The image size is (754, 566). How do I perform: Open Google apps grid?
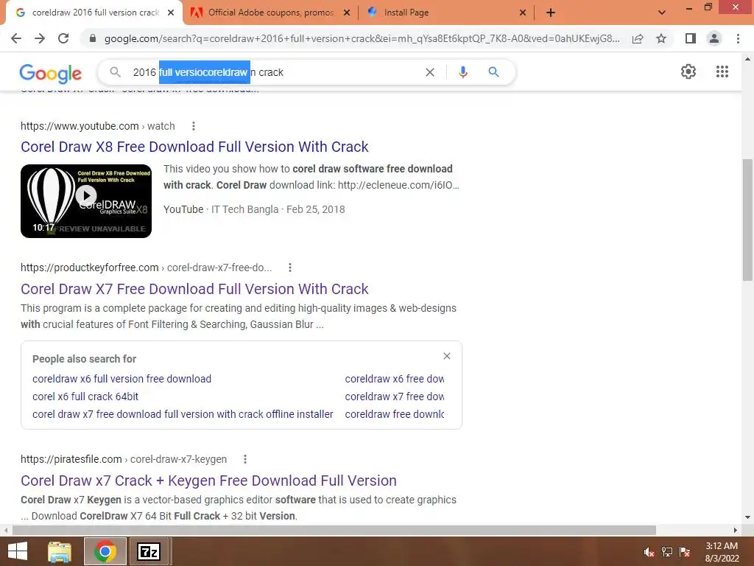pos(722,71)
